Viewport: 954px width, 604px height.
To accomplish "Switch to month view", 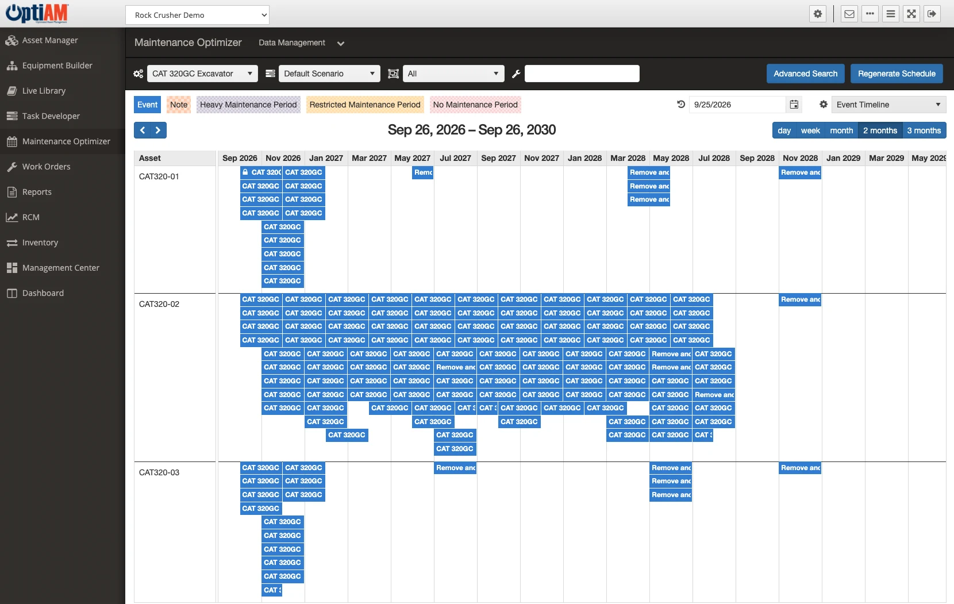I will click(841, 130).
